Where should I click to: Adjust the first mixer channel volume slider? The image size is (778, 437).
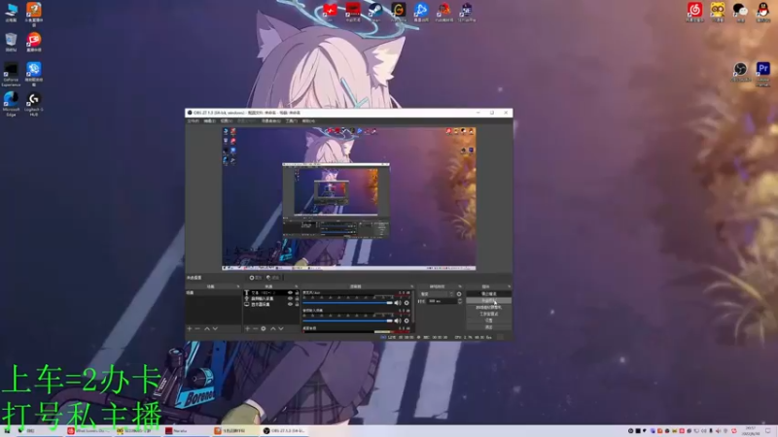347,303
